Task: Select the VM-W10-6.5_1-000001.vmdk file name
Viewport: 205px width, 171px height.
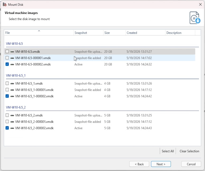Action: [x=34, y=90]
